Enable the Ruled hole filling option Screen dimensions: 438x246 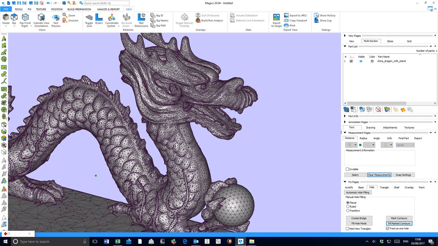(348, 206)
